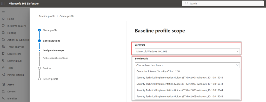Open Threat analytics page
This screenshot has height=102, width=266.
click(16, 47)
